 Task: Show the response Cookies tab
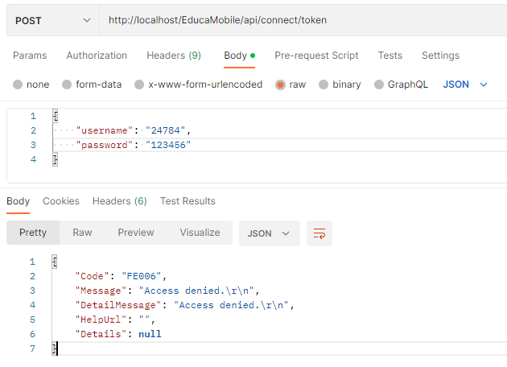61,201
